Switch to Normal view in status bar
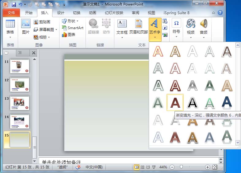 [x=137, y=167]
